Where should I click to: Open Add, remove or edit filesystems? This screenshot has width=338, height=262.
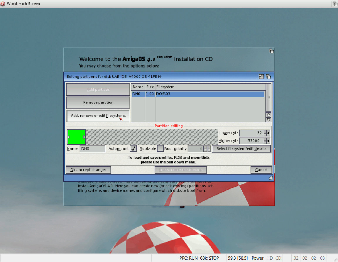click(98, 116)
